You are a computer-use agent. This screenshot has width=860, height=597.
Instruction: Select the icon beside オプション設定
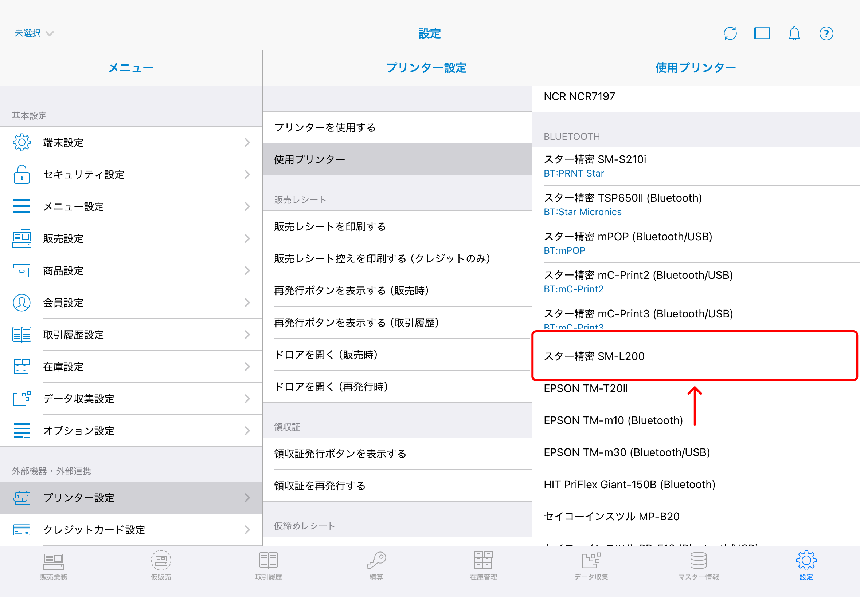pyautogui.click(x=22, y=431)
